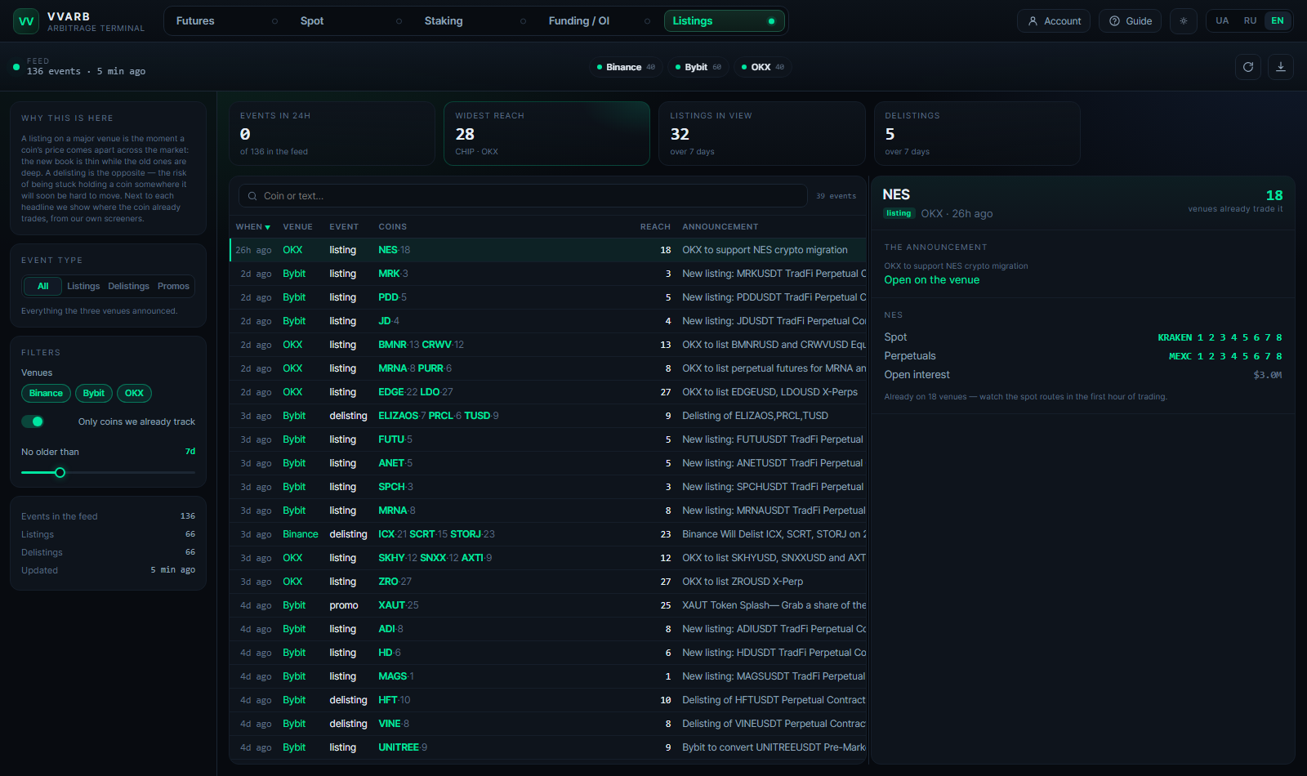Click the search magnifier icon
The height and width of the screenshot is (776, 1307).
252,196
